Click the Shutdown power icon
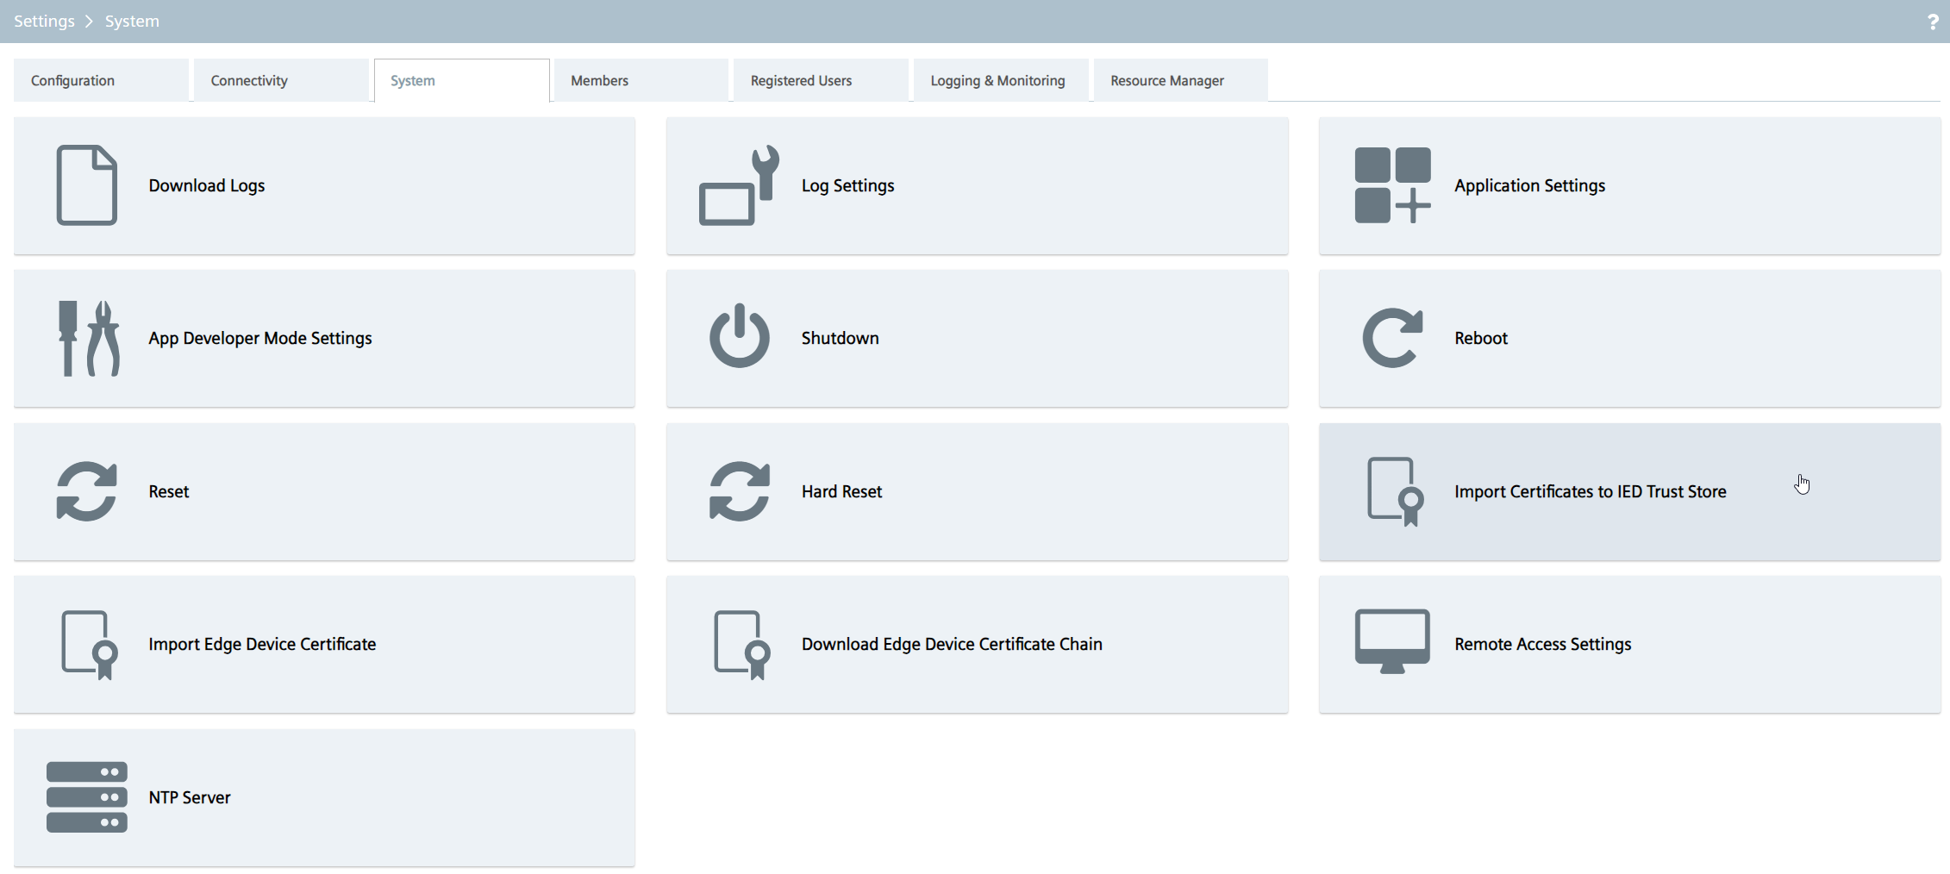Screen dimensions: 1950x874 click(x=739, y=336)
